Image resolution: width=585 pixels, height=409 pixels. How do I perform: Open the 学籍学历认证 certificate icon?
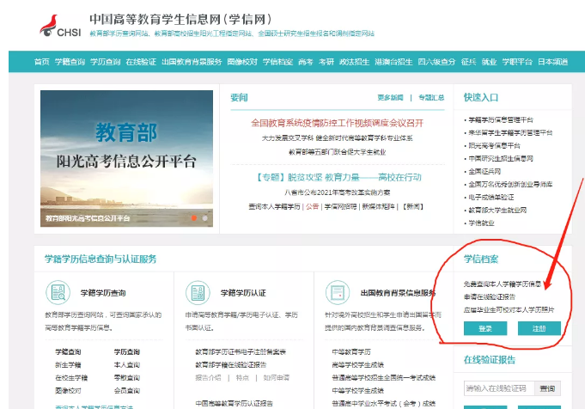point(198,292)
